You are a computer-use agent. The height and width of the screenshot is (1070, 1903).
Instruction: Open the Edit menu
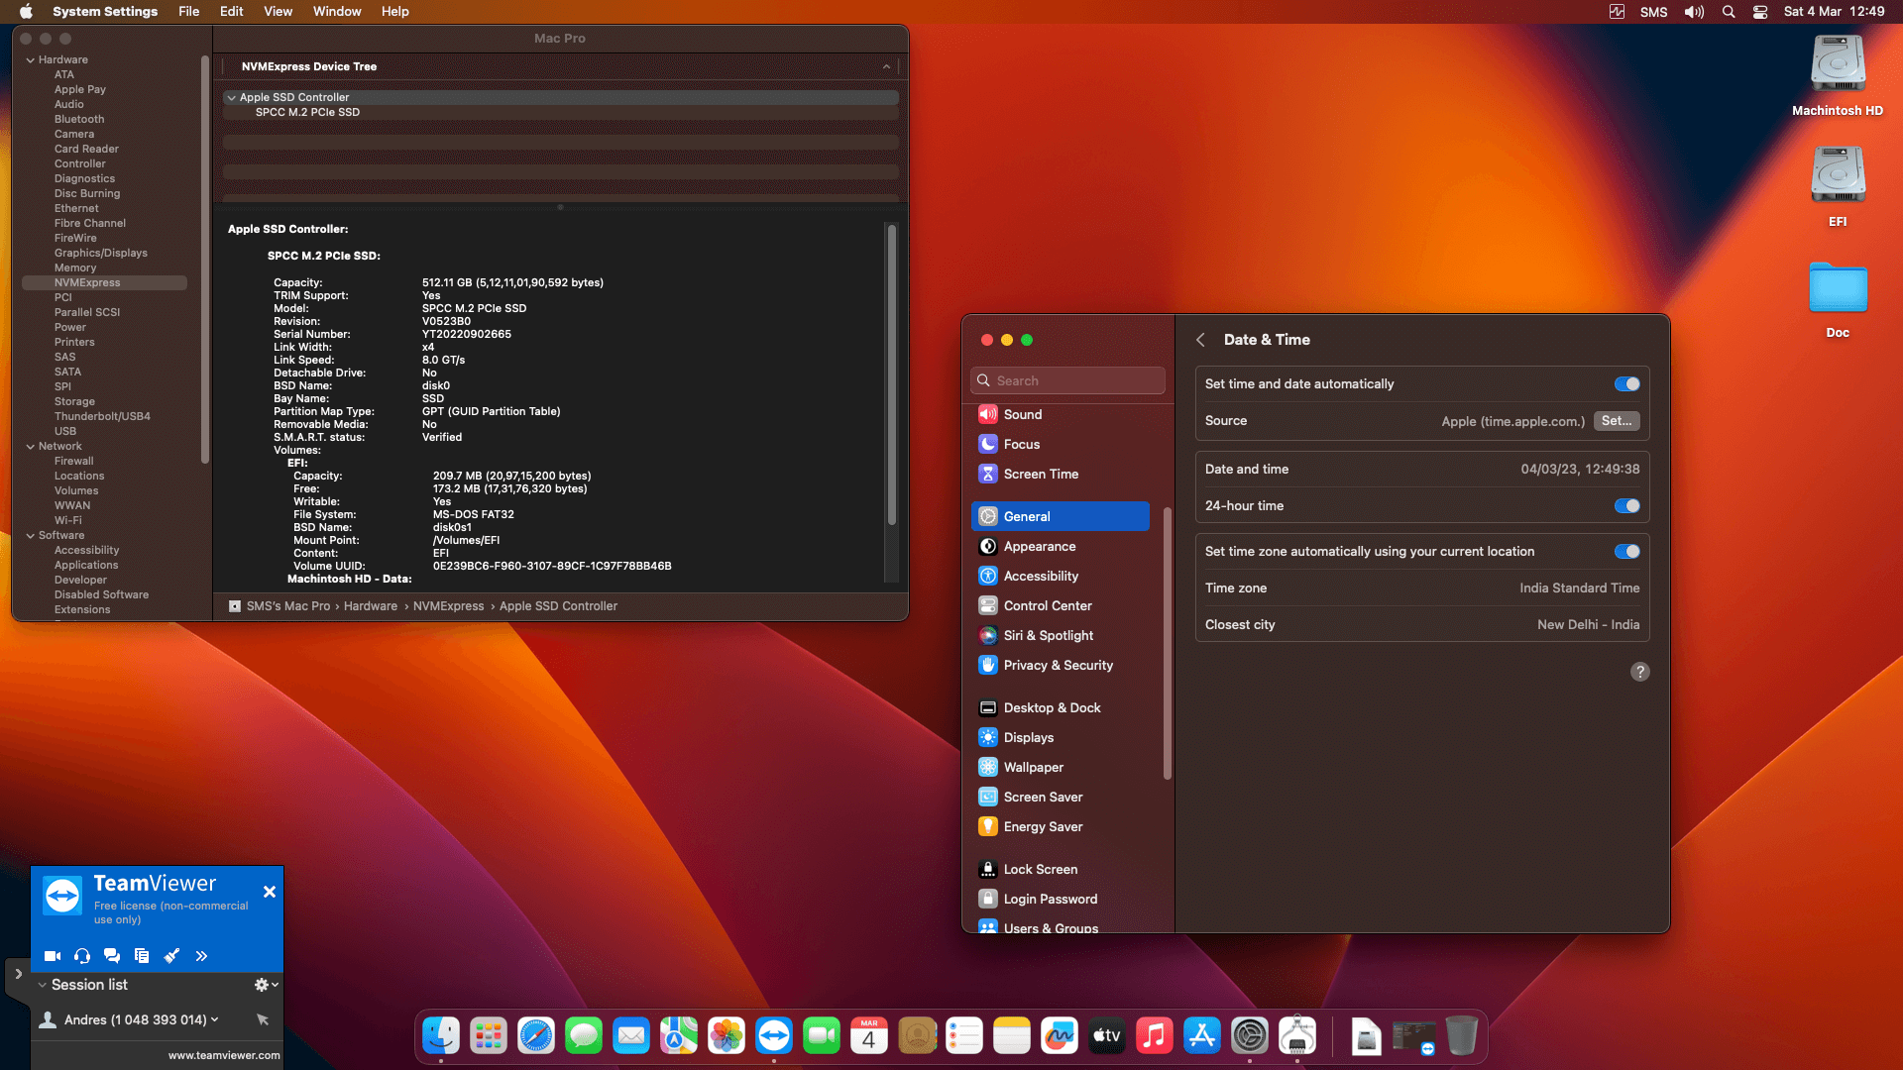pyautogui.click(x=231, y=12)
